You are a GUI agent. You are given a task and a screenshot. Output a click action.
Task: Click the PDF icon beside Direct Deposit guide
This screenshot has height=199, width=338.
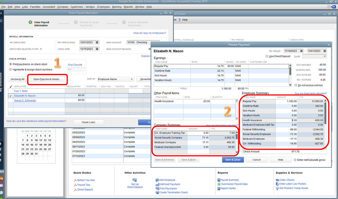tap(75, 190)
